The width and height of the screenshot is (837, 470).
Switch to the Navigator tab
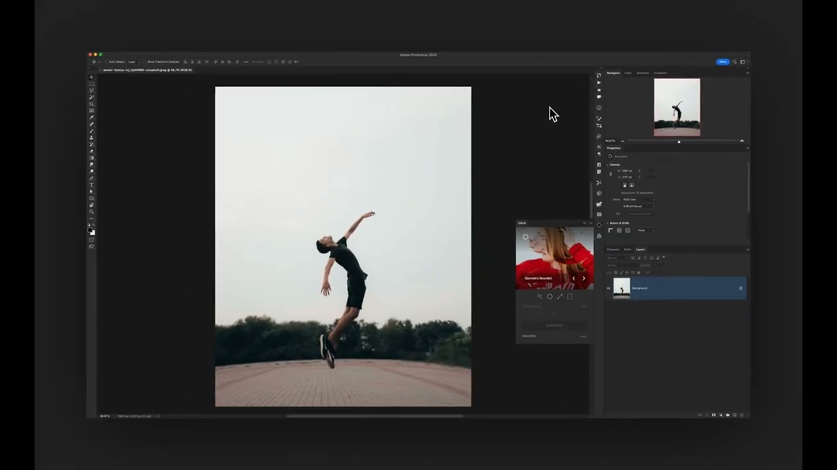[613, 72]
